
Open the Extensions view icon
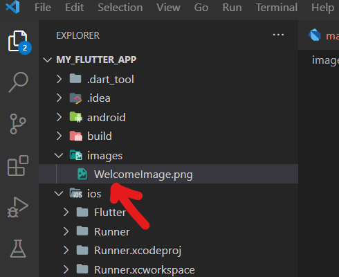pos(18,166)
